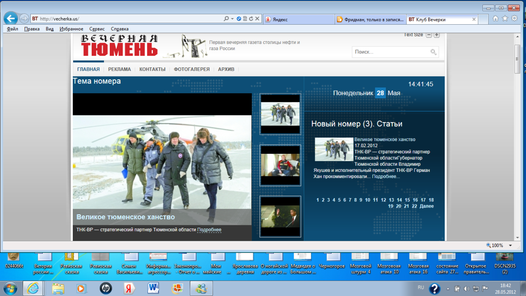Click the page vertical scrollbar thumb

click(x=517, y=59)
